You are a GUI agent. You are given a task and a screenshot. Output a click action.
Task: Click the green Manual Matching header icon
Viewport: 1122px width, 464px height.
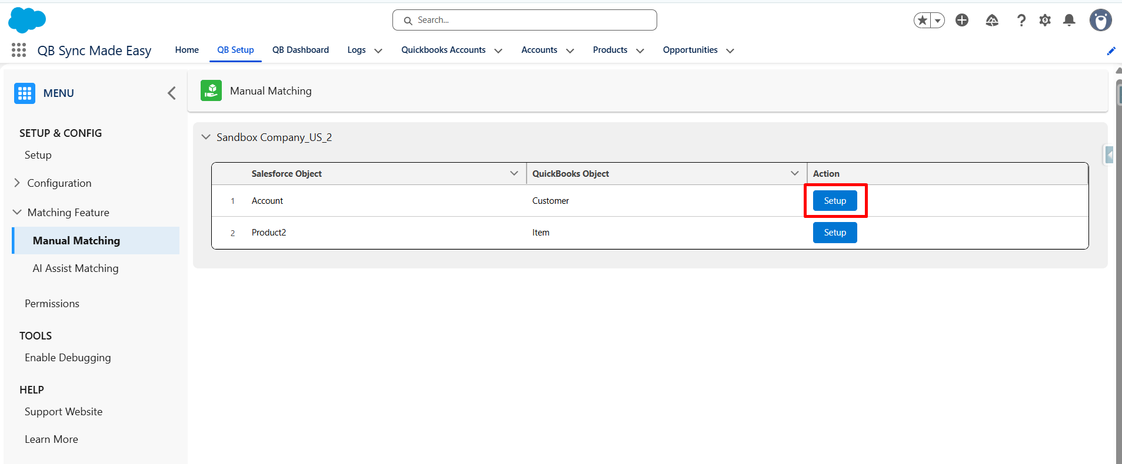pos(211,90)
